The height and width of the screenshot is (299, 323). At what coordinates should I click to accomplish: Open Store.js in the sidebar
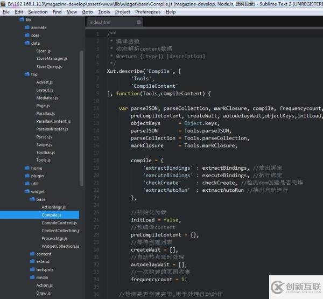[x=43, y=51]
